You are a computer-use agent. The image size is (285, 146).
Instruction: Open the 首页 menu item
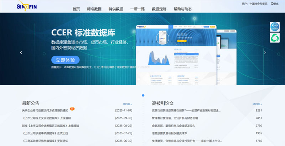(76, 9)
